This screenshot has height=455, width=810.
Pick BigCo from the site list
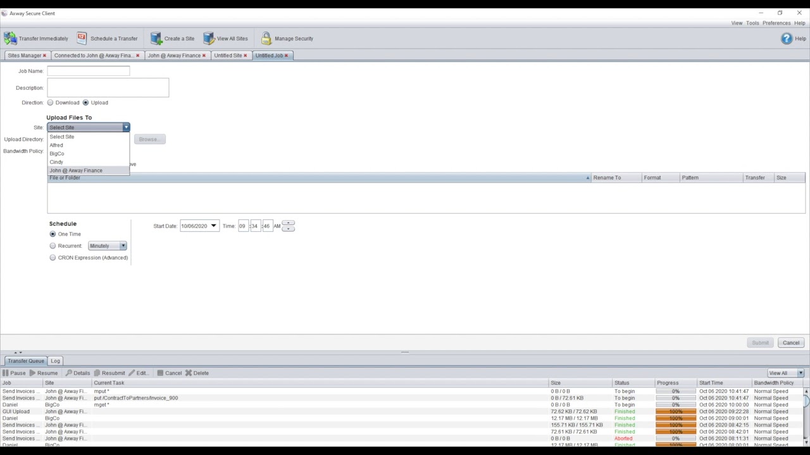(88, 154)
